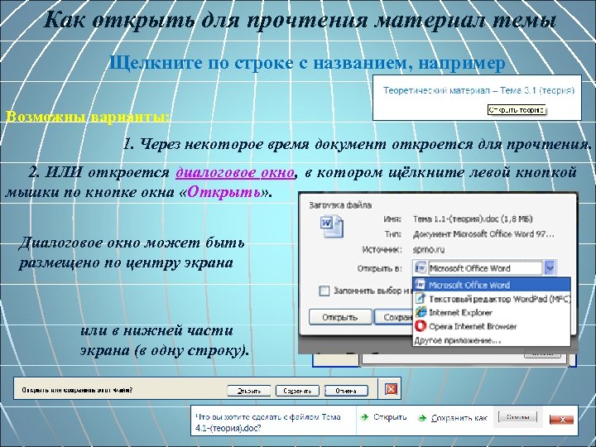Click file name 'Тема 1.1-(теория).doc (1,8 МБ)'

473,219
